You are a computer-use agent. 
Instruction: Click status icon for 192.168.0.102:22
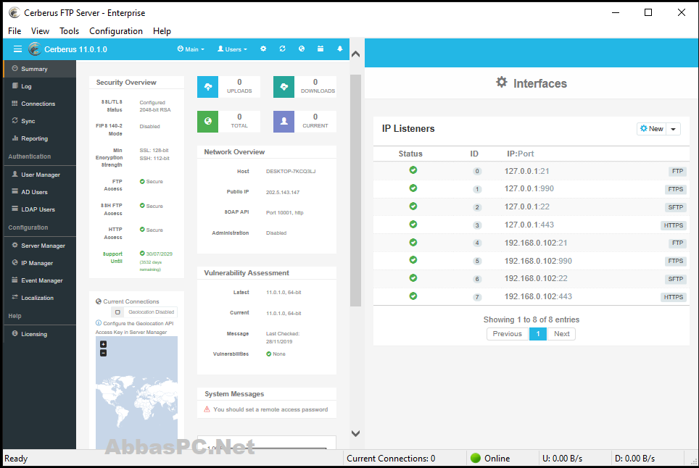click(413, 278)
